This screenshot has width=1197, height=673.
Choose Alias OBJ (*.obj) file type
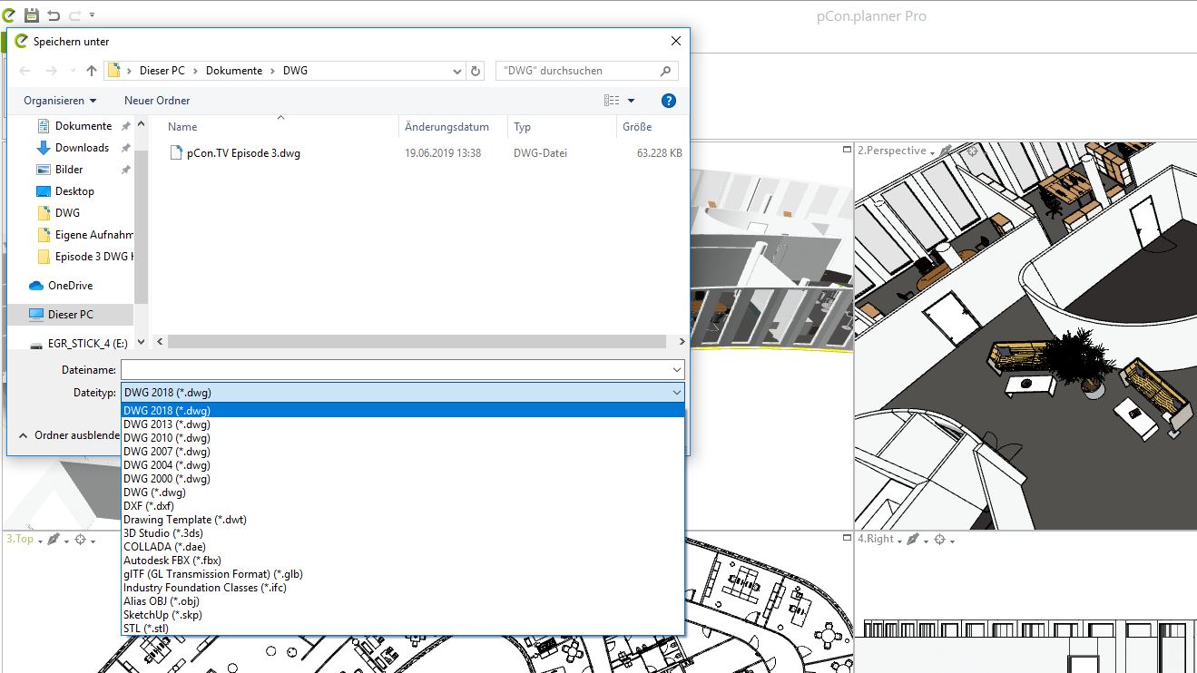(x=403, y=601)
